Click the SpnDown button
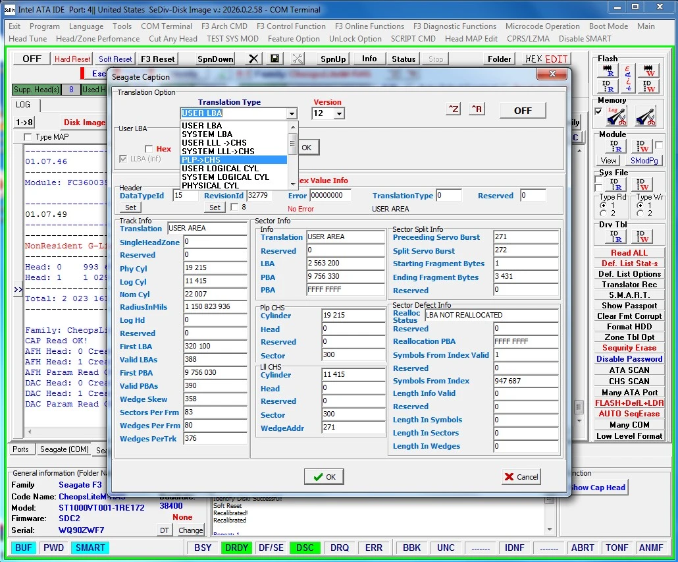The width and height of the screenshot is (678, 562). [215, 59]
